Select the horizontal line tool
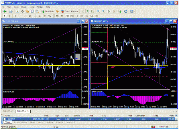 pyautogui.click(x=20, y=16)
